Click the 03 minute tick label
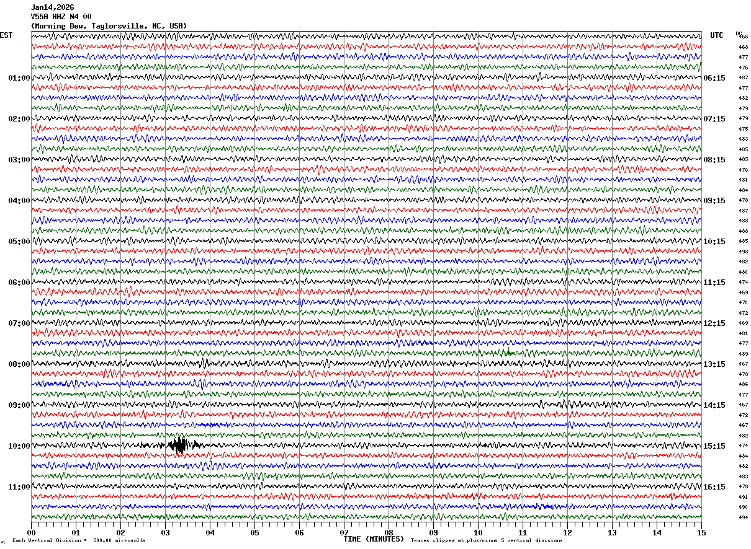 point(165,532)
